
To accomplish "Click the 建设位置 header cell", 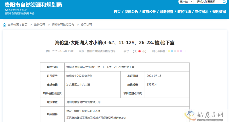I will [52, 85].
